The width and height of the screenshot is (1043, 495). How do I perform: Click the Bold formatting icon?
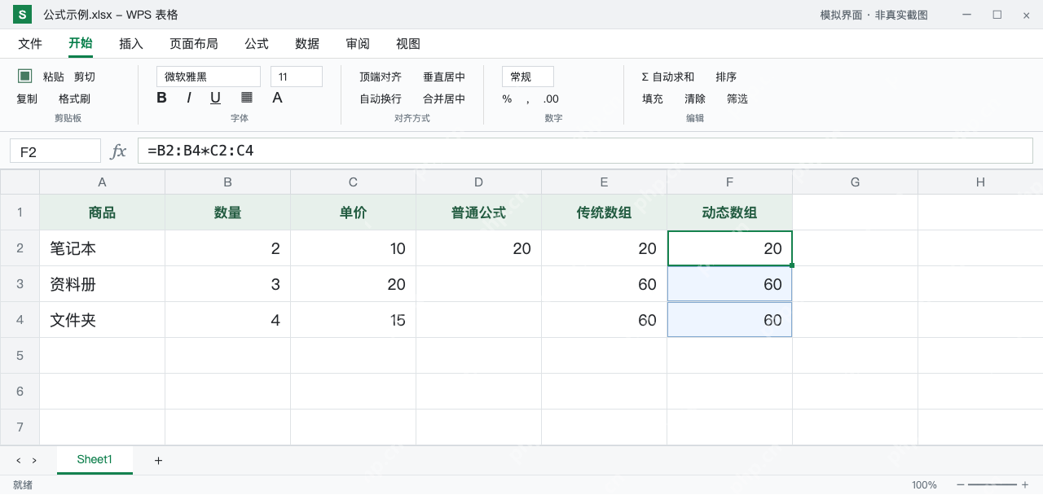(161, 98)
